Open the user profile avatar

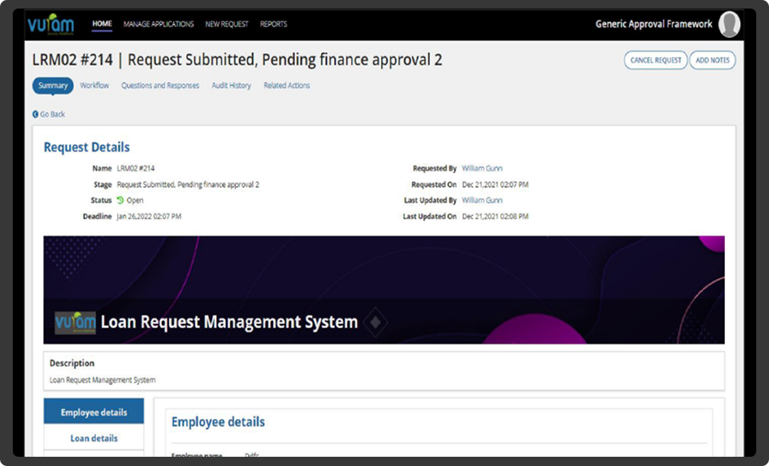(x=728, y=25)
